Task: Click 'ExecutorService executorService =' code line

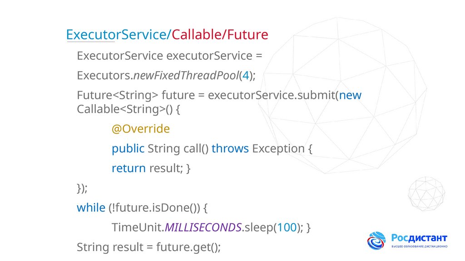Action: click(170, 56)
